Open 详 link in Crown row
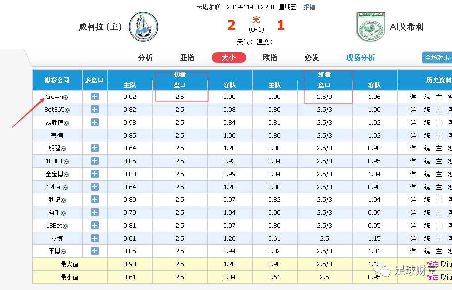This screenshot has height=290, width=452. [413, 97]
